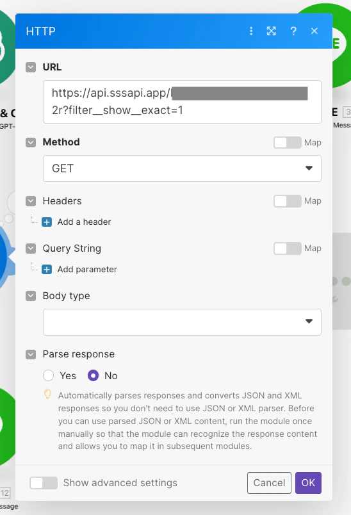Expand the HTTP dialog to full screen
This screenshot has width=351, height=515.
click(271, 31)
